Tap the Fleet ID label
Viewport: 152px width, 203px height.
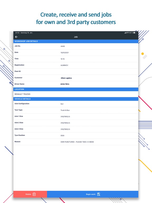click(x=18, y=71)
